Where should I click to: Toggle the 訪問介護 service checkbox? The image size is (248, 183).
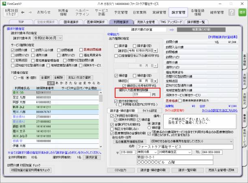coord(13,50)
